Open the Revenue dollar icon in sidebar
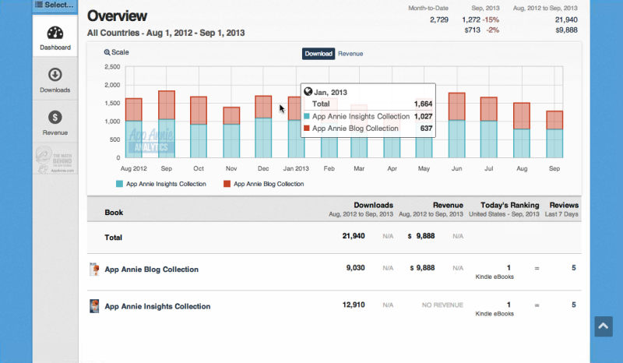 coord(55,118)
